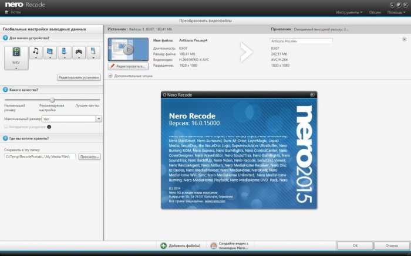Choose the smartphone device category icon
411x256 pixels.
[65, 53]
